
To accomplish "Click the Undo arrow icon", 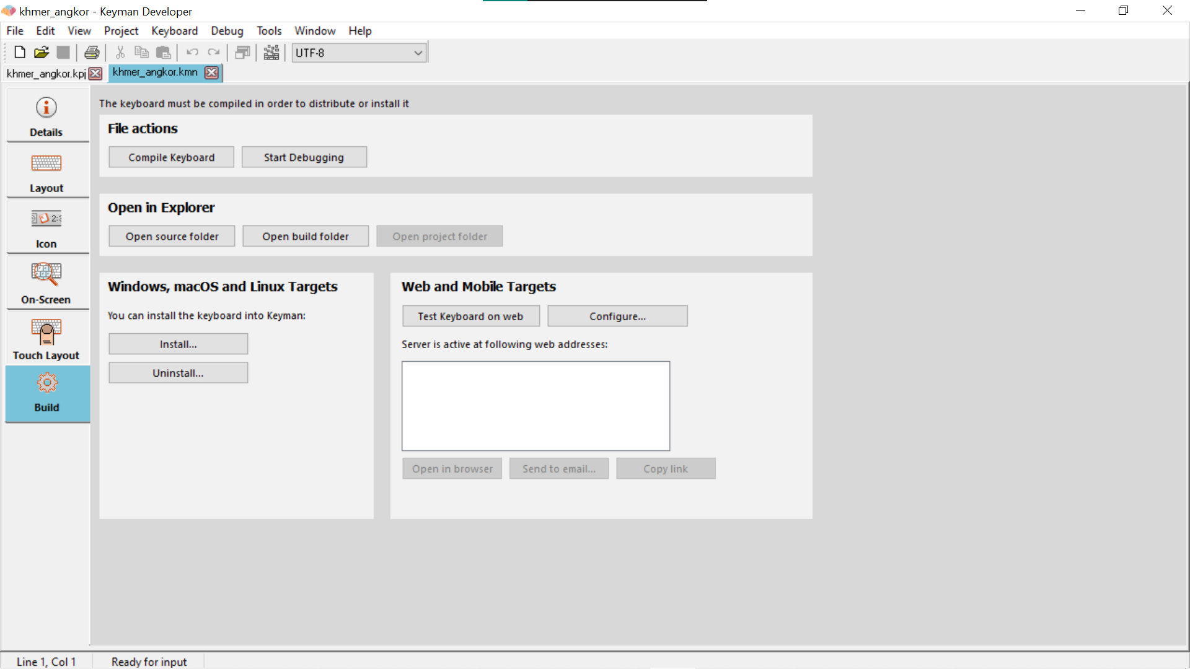I will (192, 53).
